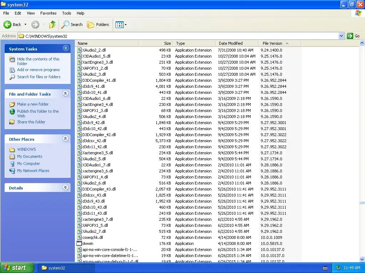The width and height of the screenshot is (365, 273).
Task: Click the Start button
Action: (x=17, y=268)
